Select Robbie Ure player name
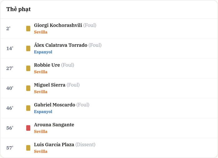 (47, 65)
